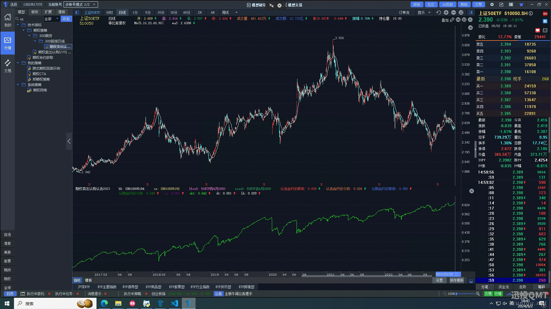The width and height of the screenshot is (551, 309).
Task: Open the period dropdown arrow after 周线
Action: 236,13
